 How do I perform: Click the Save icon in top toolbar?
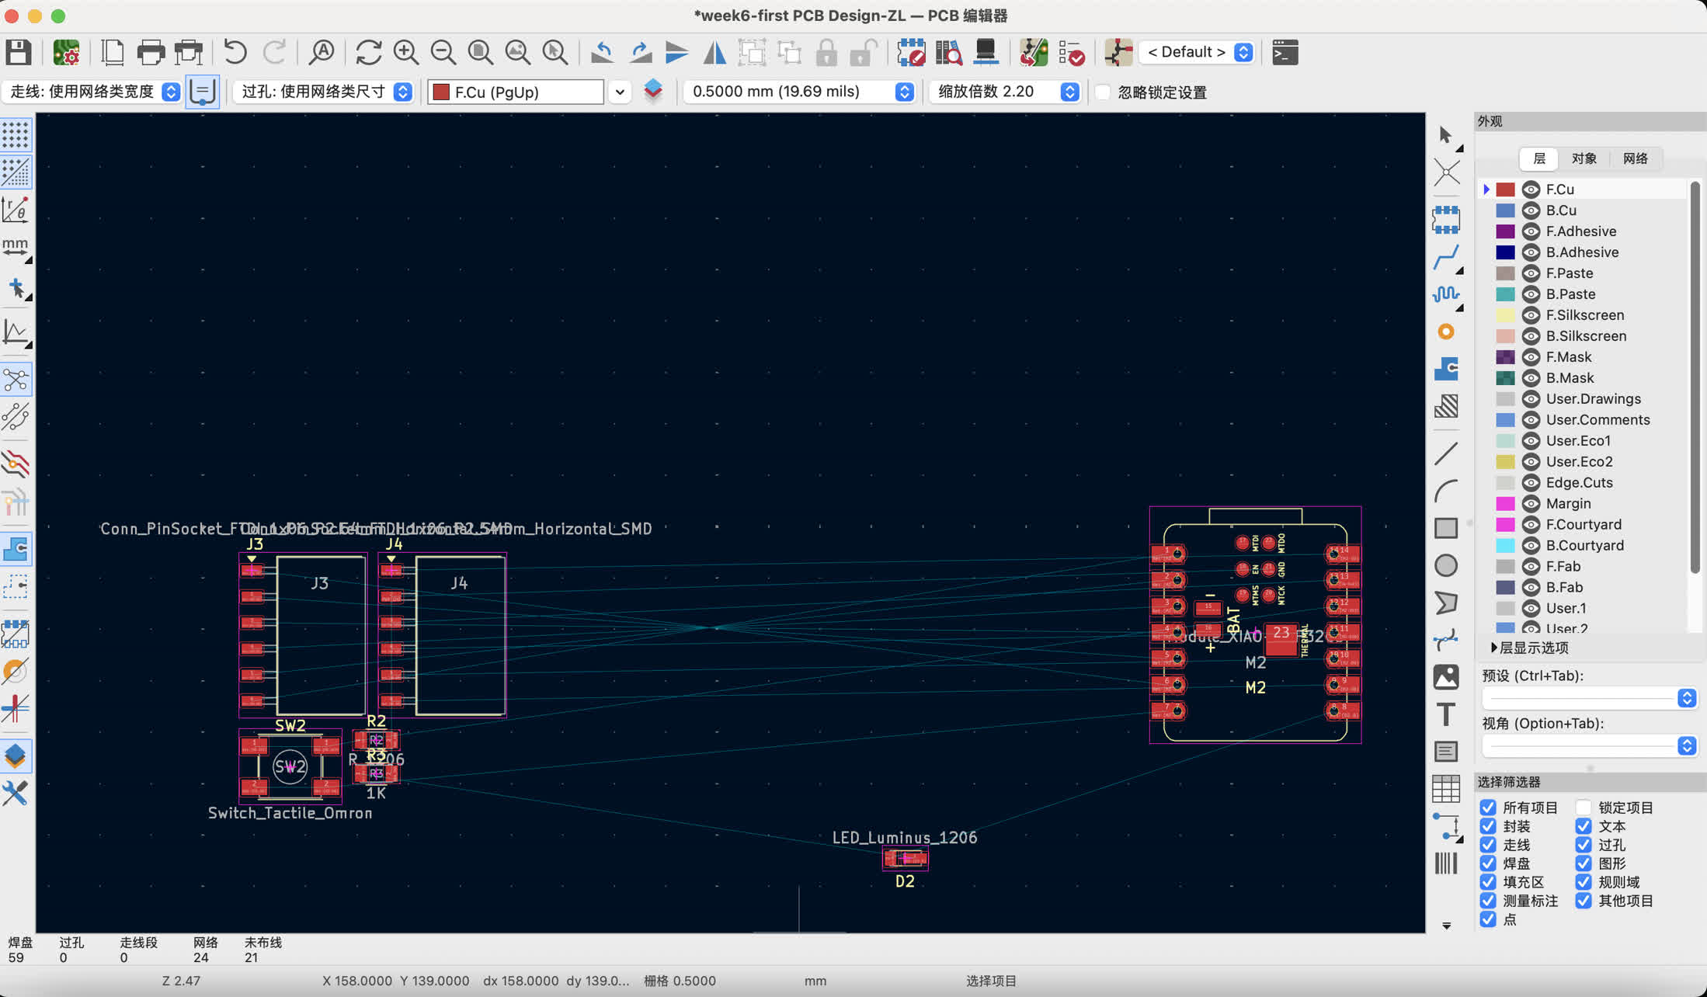[x=18, y=53]
